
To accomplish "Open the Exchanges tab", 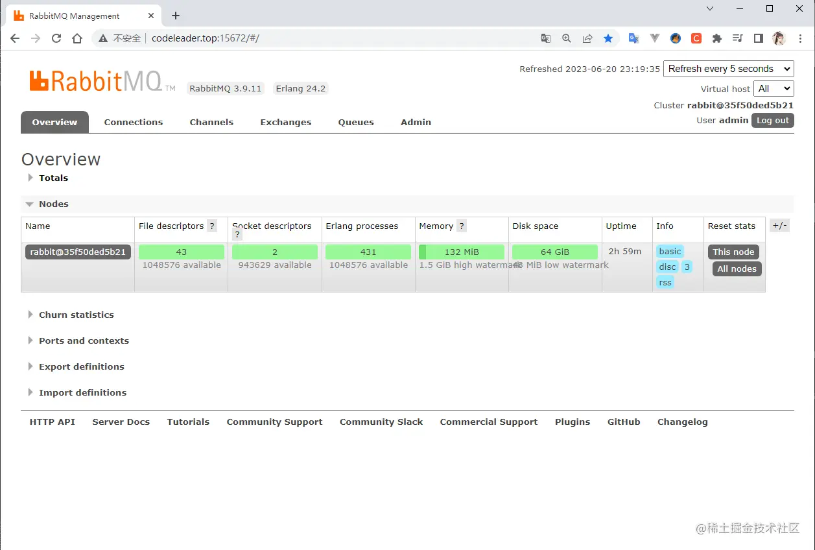I will (x=286, y=122).
